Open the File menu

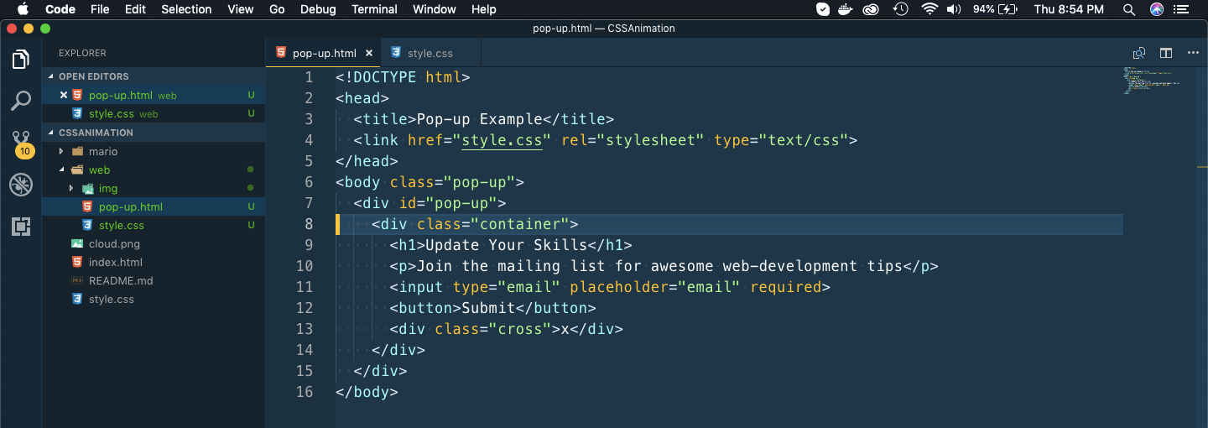pyautogui.click(x=100, y=9)
